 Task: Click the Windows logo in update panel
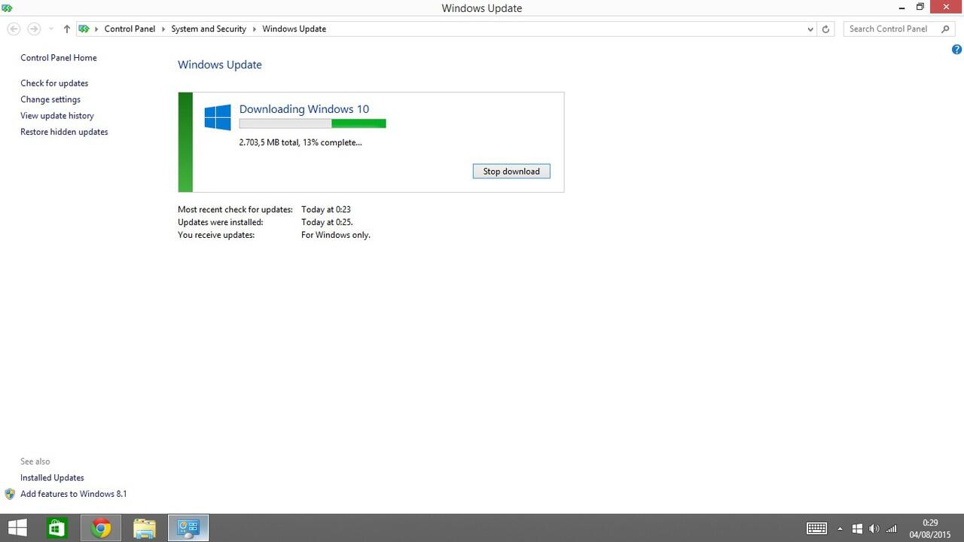(x=218, y=117)
